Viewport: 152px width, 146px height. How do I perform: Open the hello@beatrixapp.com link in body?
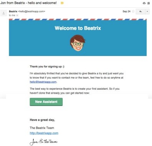pyautogui.click(x=43, y=82)
